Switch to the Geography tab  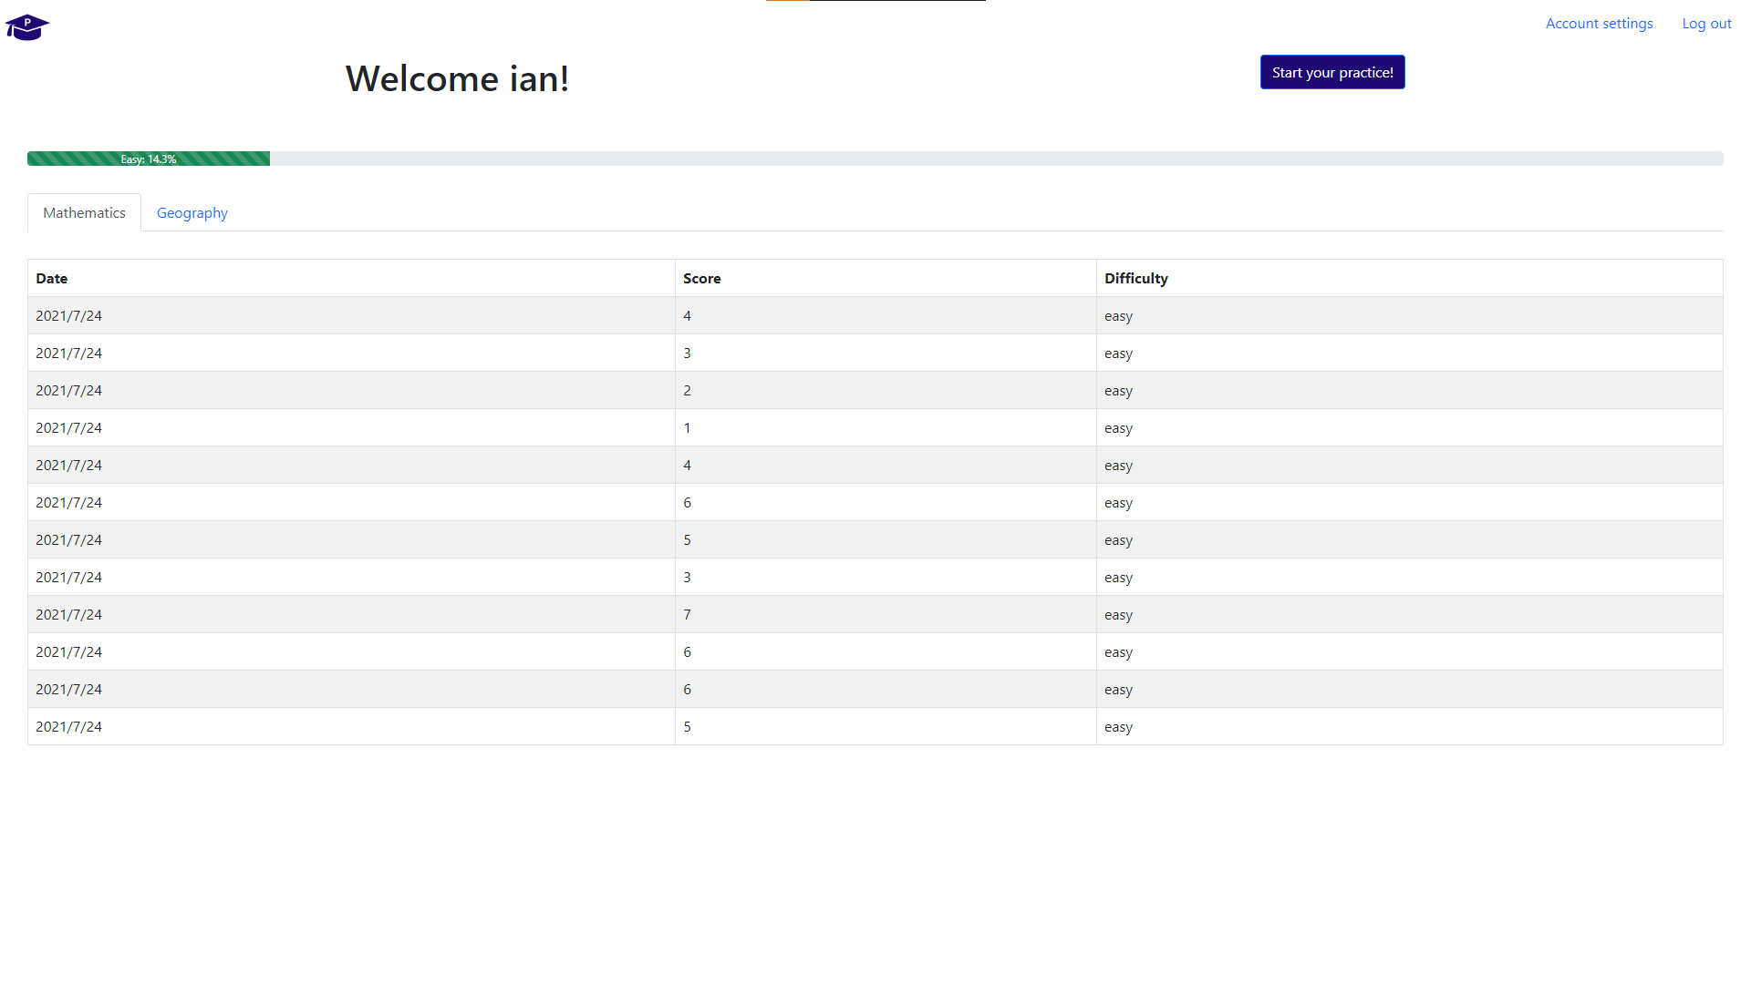(192, 213)
